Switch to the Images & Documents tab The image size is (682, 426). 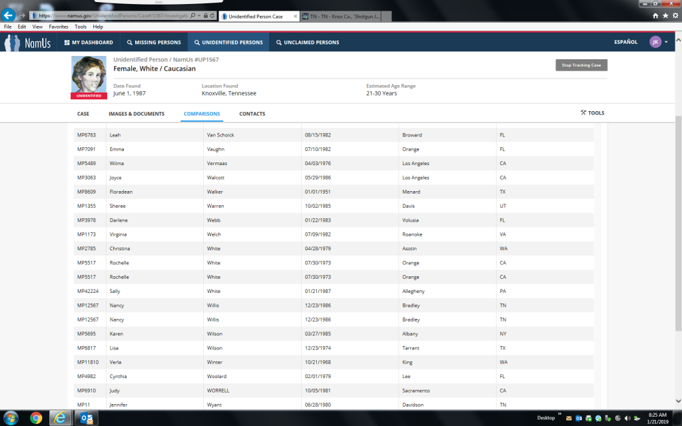pyautogui.click(x=137, y=114)
